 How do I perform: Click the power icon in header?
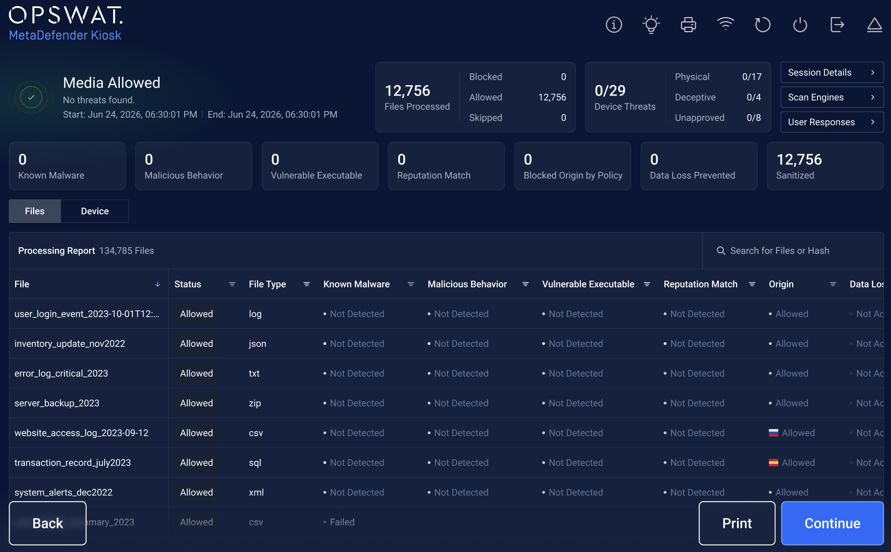pyautogui.click(x=800, y=24)
